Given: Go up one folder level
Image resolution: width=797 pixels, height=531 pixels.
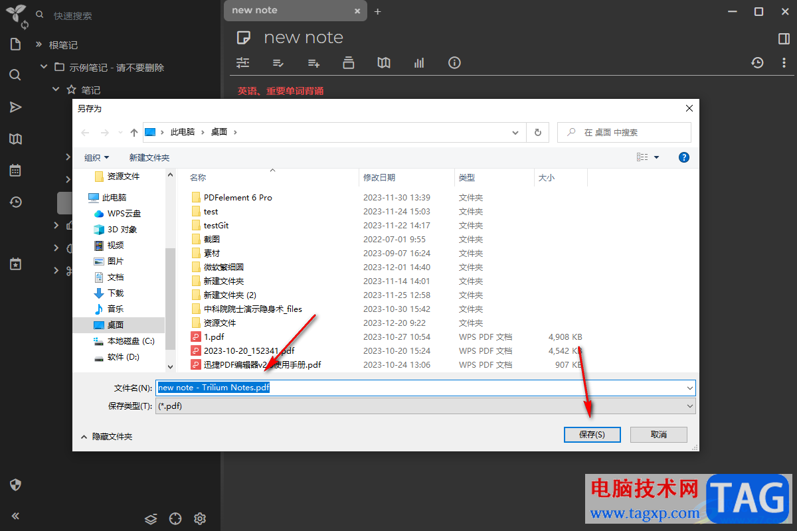Looking at the screenshot, I should (134, 132).
